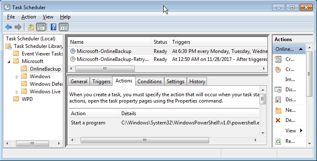Open the Help menu
The image size is (317, 161).
click(65, 17)
